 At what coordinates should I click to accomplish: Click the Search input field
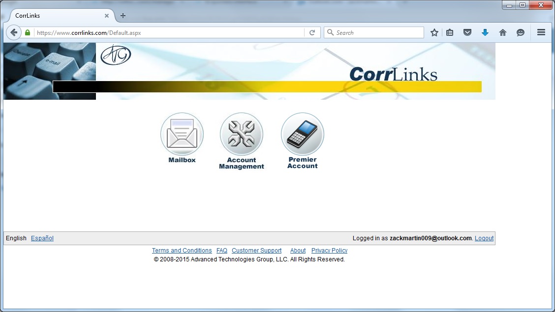[x=374, y=32]
